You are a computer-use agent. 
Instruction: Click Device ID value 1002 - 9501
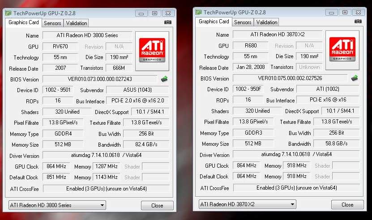click(58, 90)
